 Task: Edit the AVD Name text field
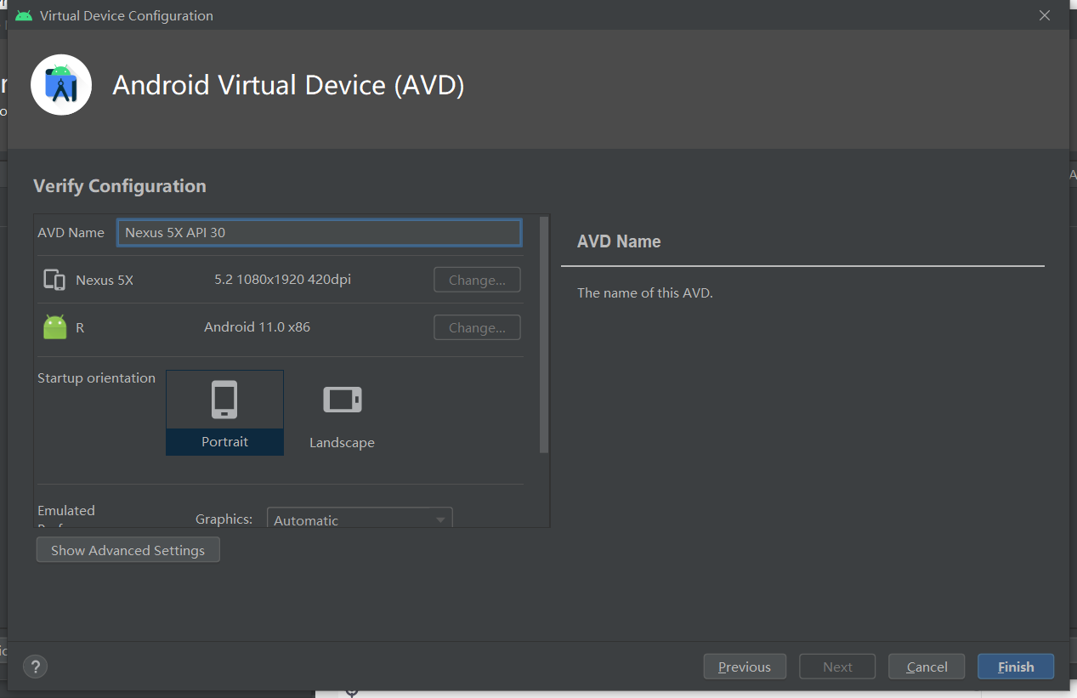[320, 232]
